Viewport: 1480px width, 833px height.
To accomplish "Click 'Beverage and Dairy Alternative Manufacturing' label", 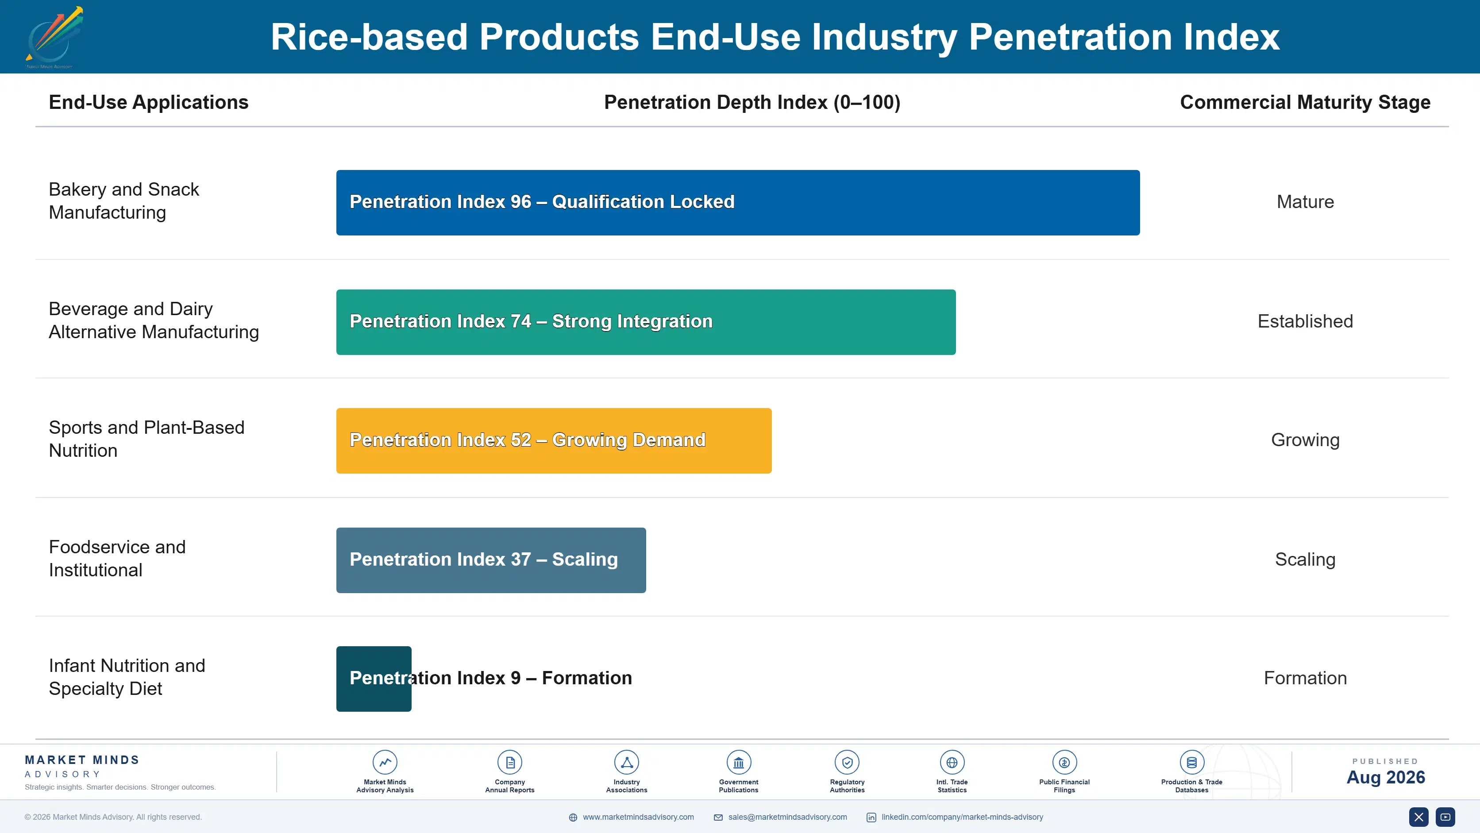I will pyautogui.click(x=154, y=320).
